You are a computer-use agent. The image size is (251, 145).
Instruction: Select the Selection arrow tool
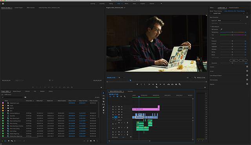click(x=104, y=93)
